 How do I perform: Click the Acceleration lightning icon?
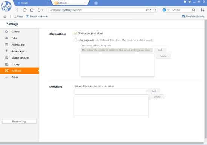tap(6, 51)
